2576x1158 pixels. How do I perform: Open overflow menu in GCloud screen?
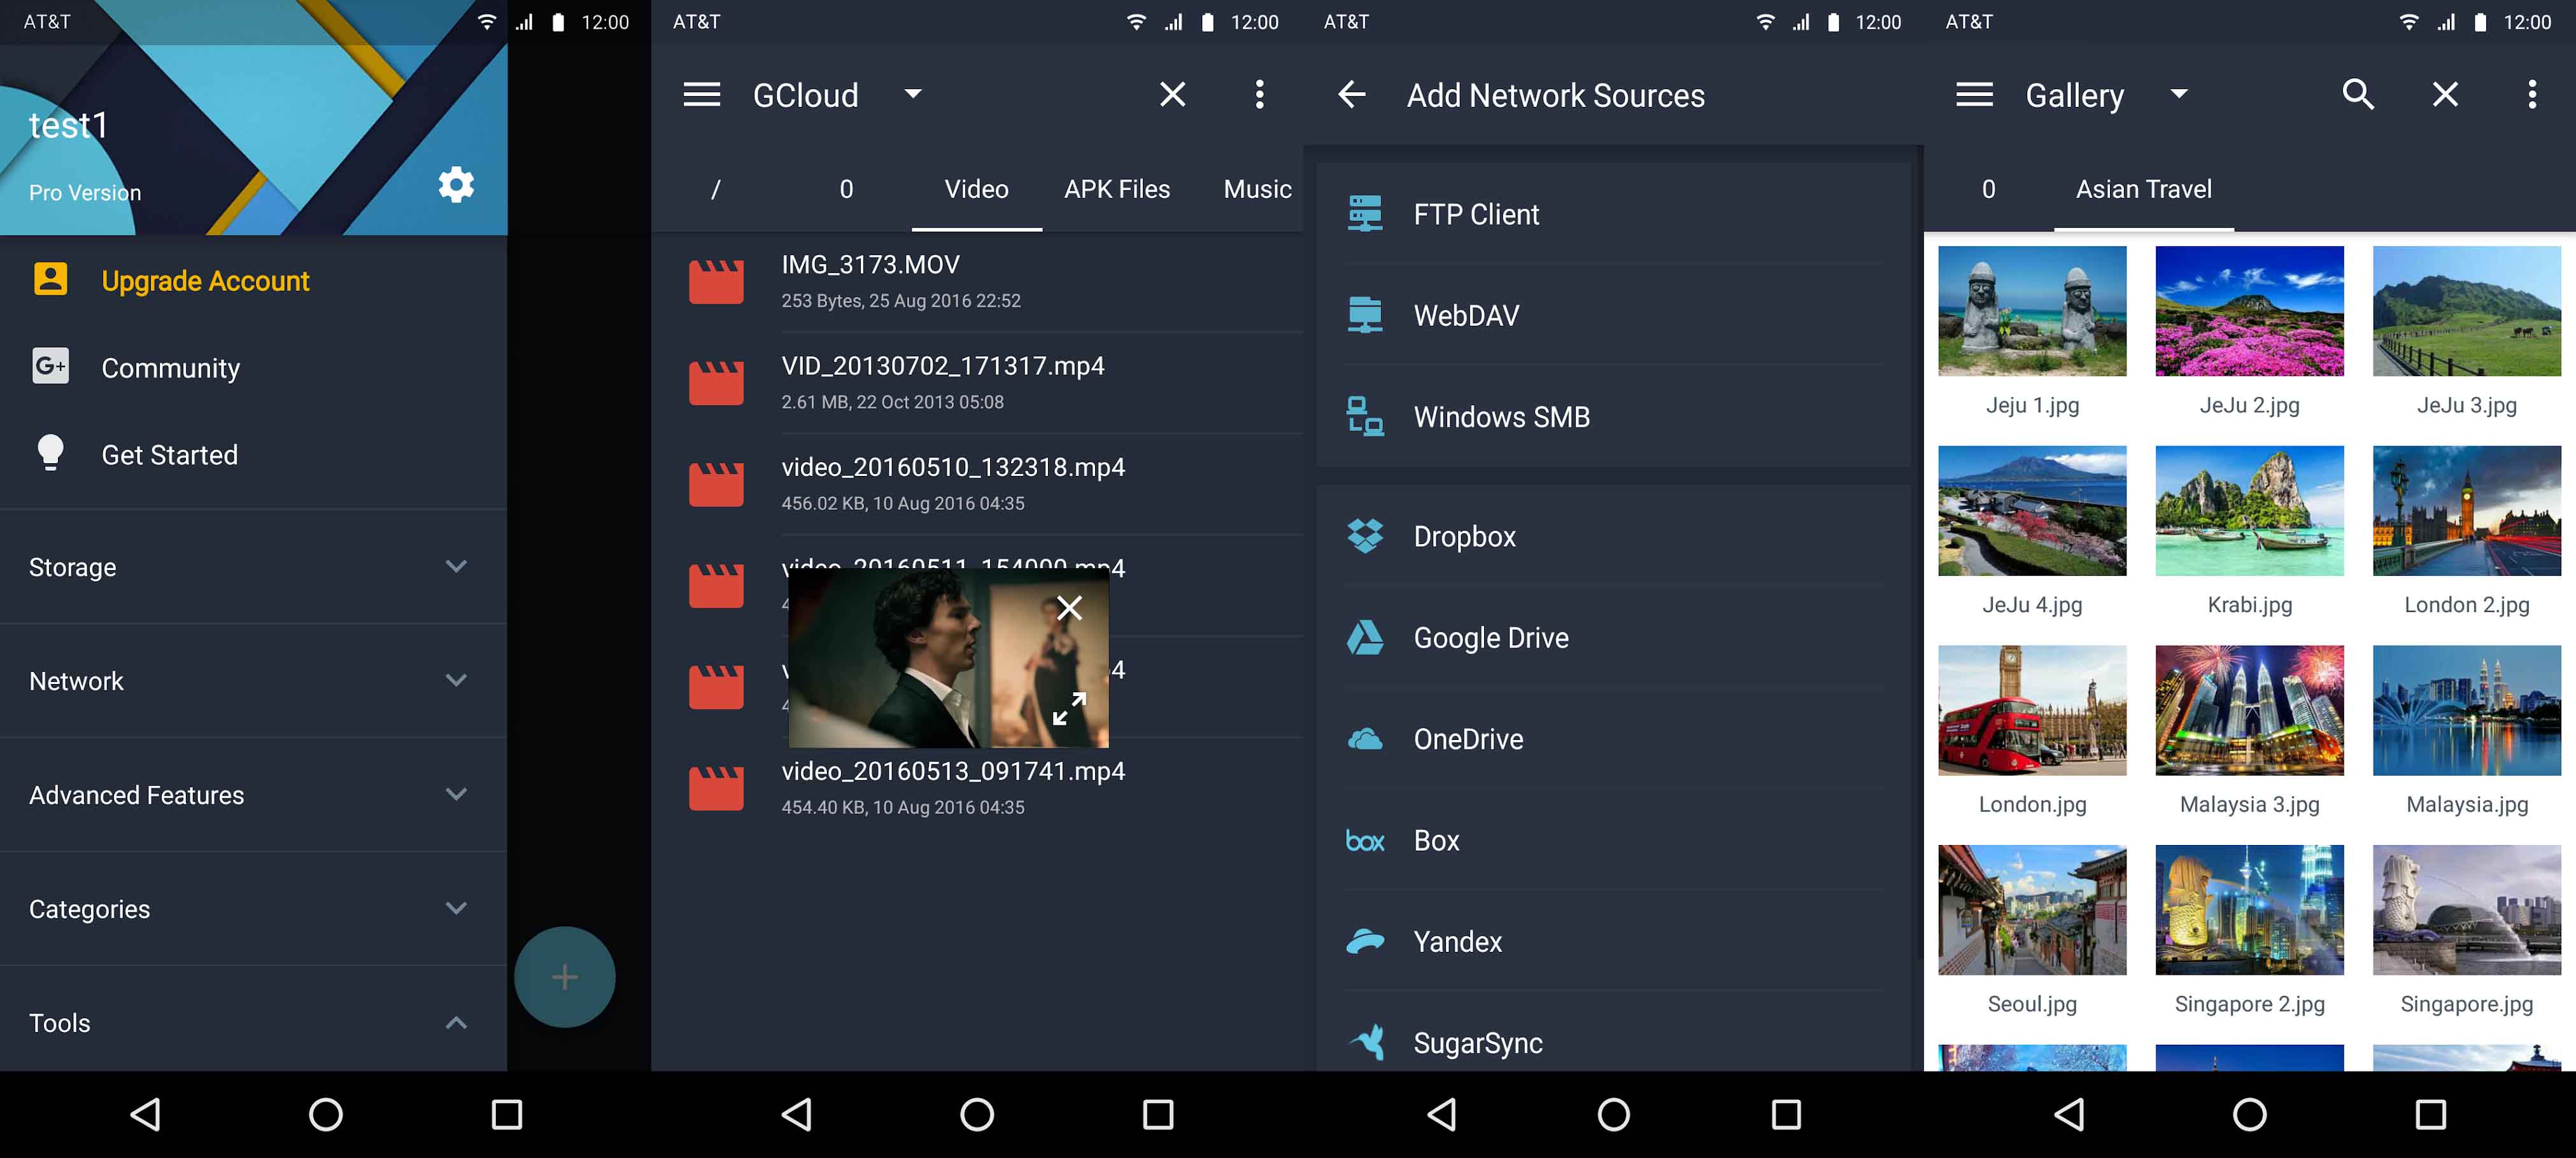click(1259, 95)
